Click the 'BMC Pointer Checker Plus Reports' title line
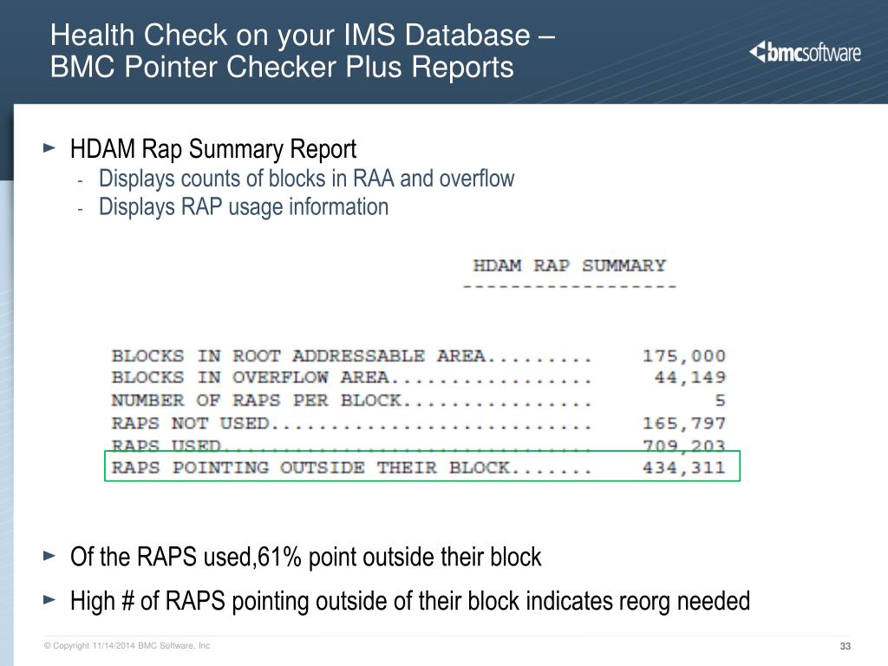The width and height of the screenshot is (888, 666). (282, 67)
